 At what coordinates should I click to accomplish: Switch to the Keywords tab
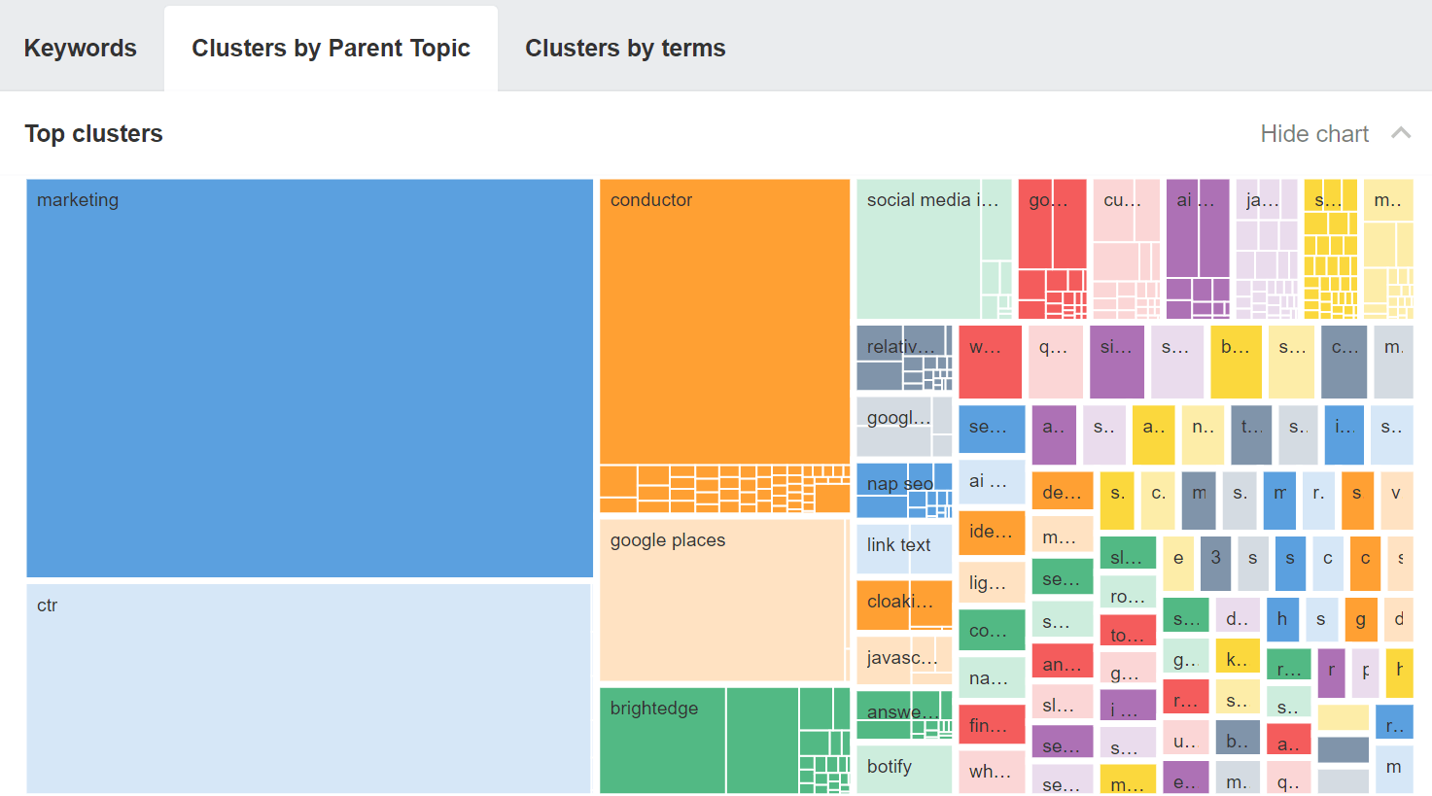click(x=80, y=47)
